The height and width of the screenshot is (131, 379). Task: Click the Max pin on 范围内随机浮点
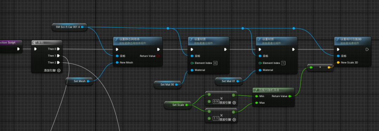[257, 103]
